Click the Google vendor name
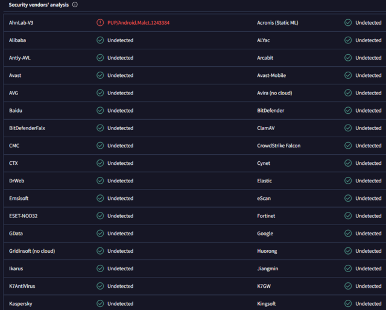386x310 pixels. point(265,234)
